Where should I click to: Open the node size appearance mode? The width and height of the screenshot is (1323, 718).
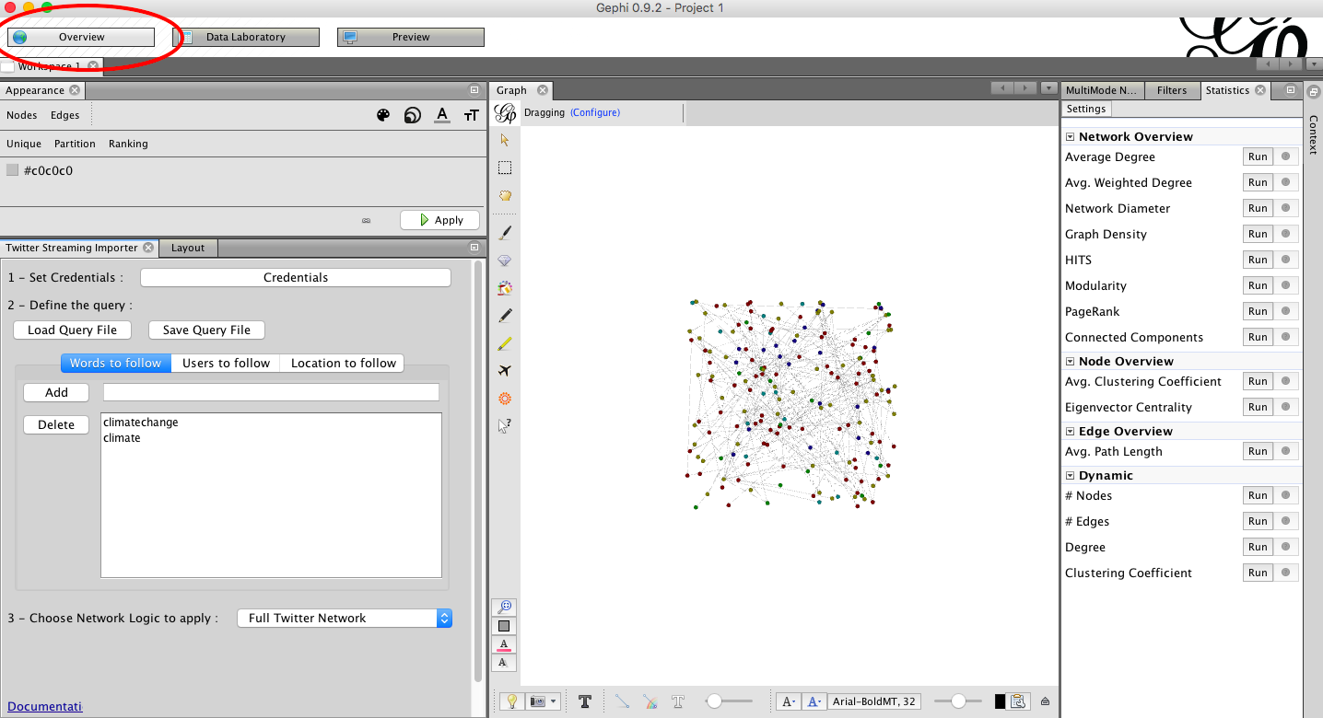[x=413, y=115]
